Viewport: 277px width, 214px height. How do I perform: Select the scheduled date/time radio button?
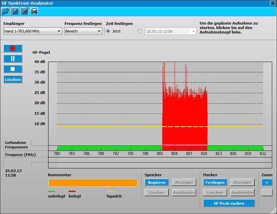tap(140, 31)
